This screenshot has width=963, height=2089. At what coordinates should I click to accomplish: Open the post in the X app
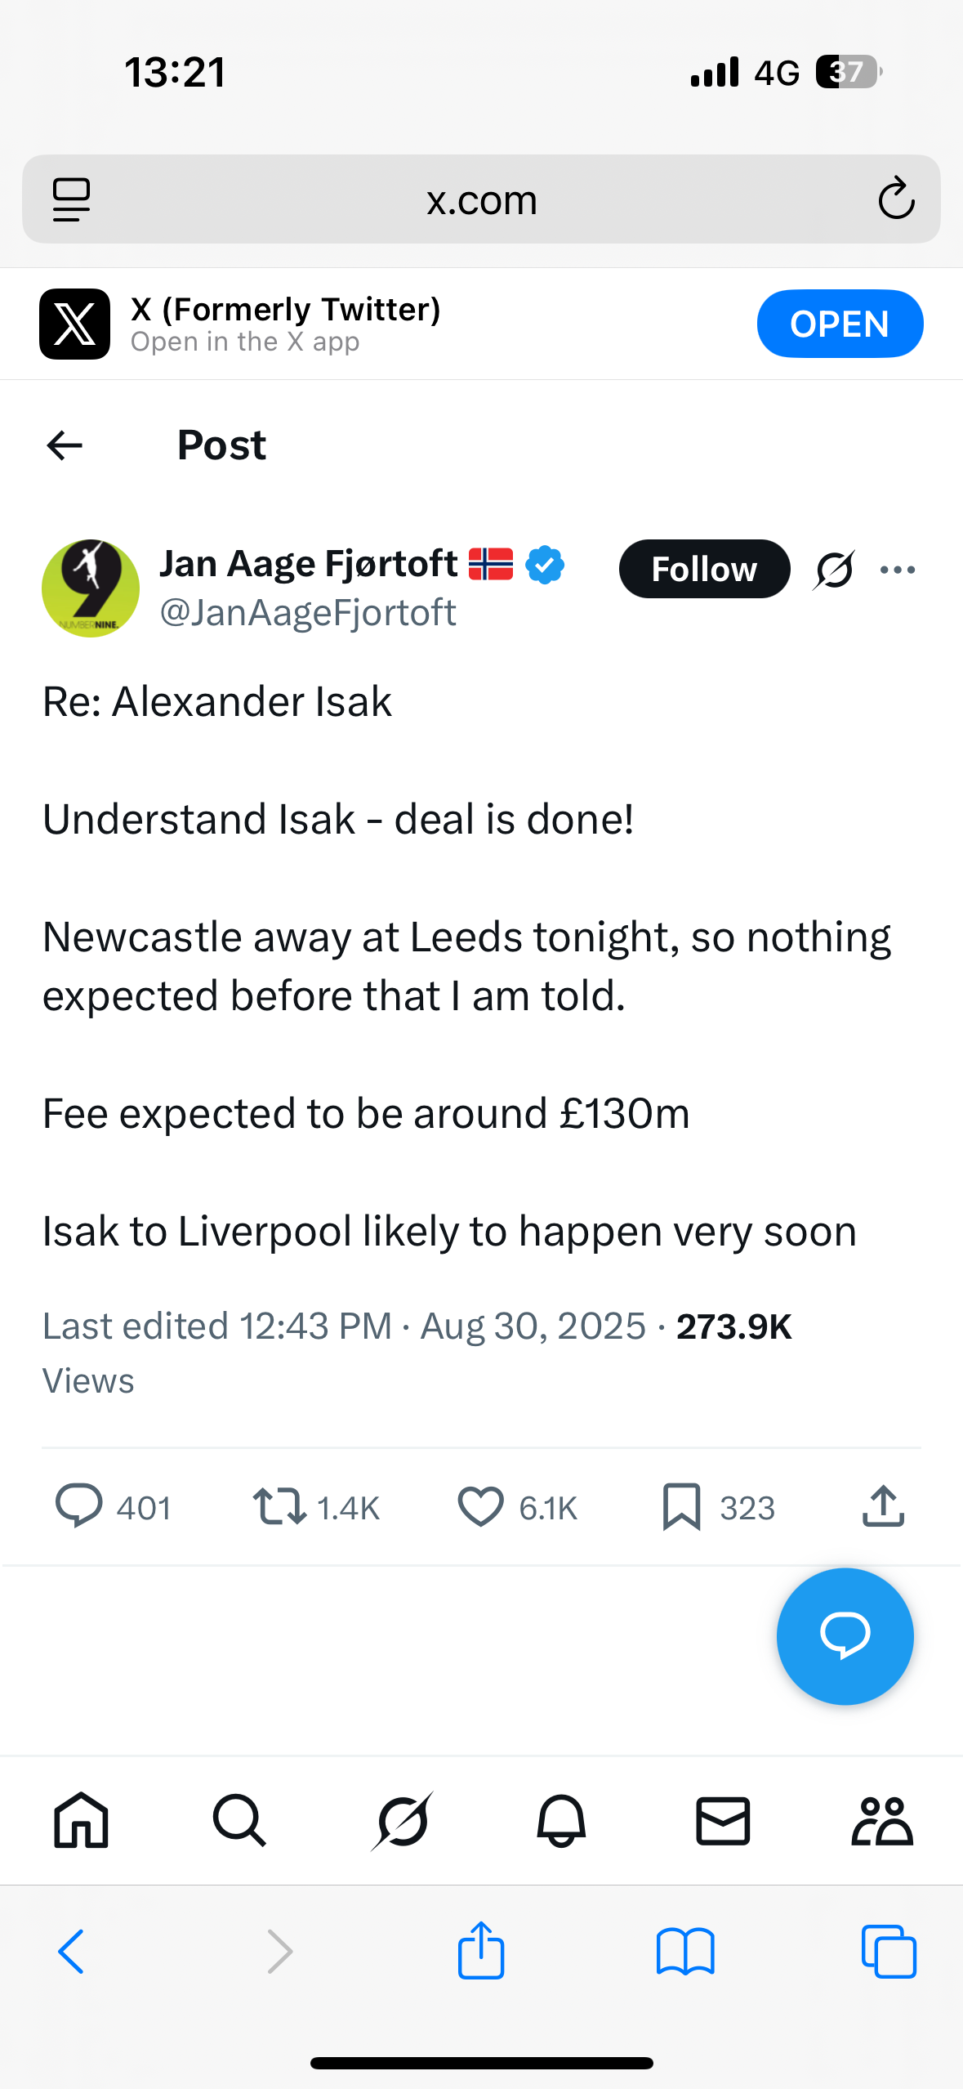click(839, 324)
